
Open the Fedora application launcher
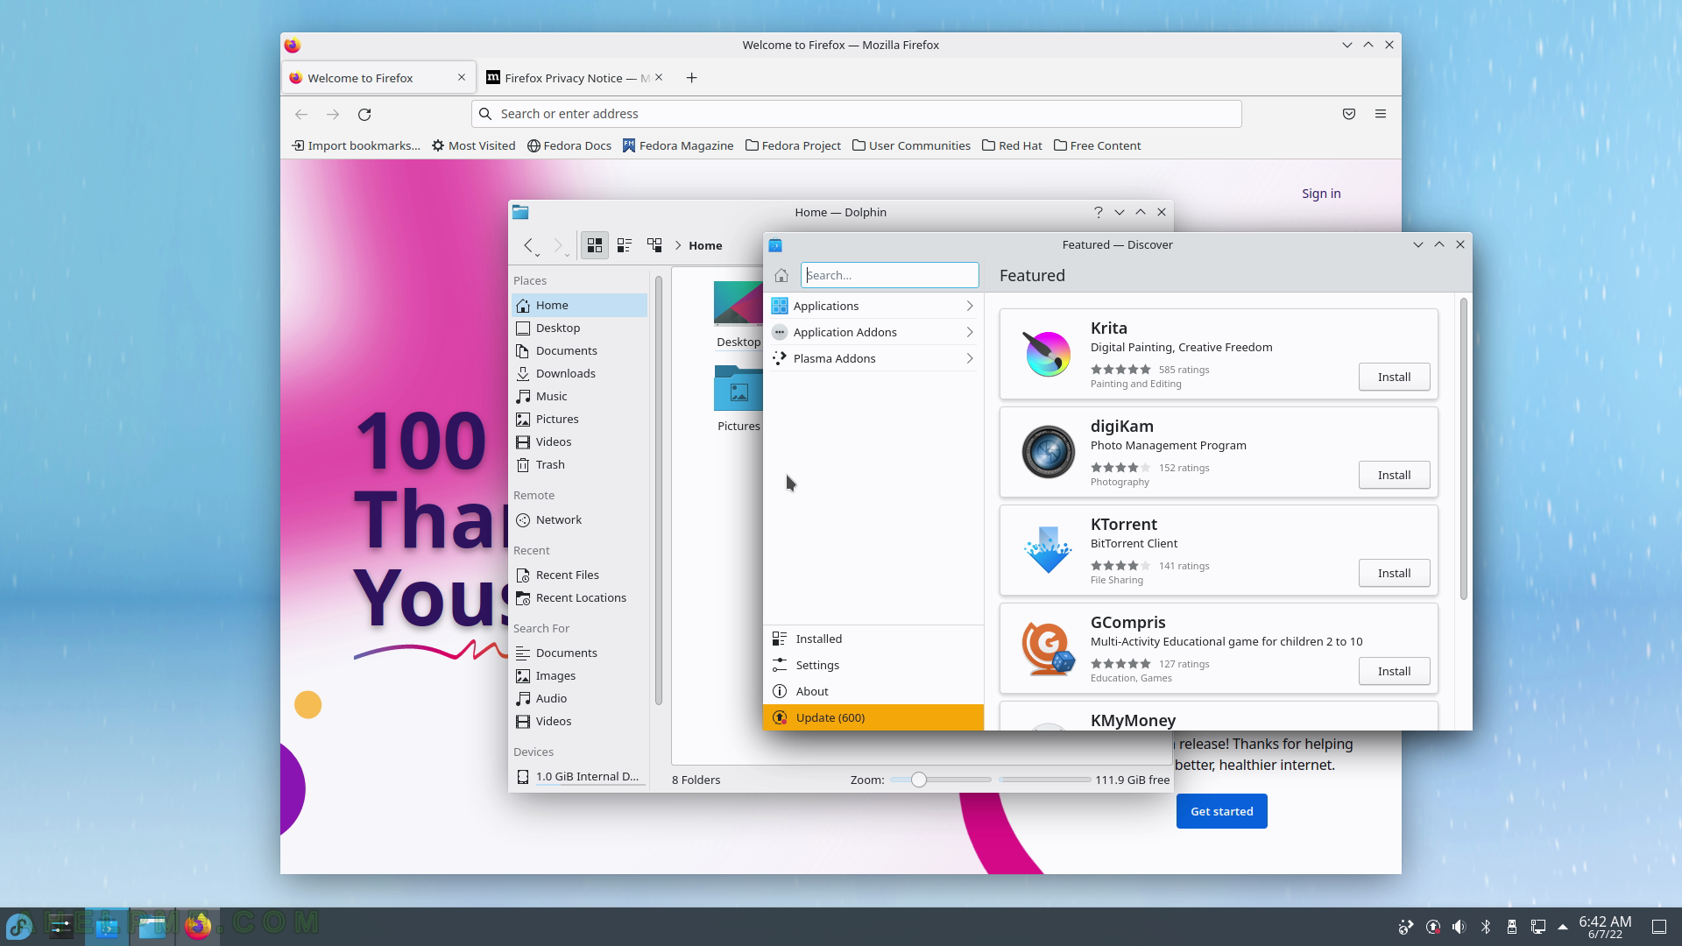click(x=19, y=926)
